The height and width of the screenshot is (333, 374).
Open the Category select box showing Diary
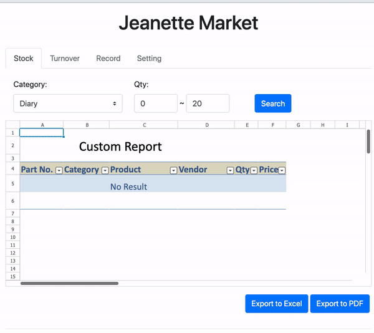pyautogui.click(x=67, y=104)
